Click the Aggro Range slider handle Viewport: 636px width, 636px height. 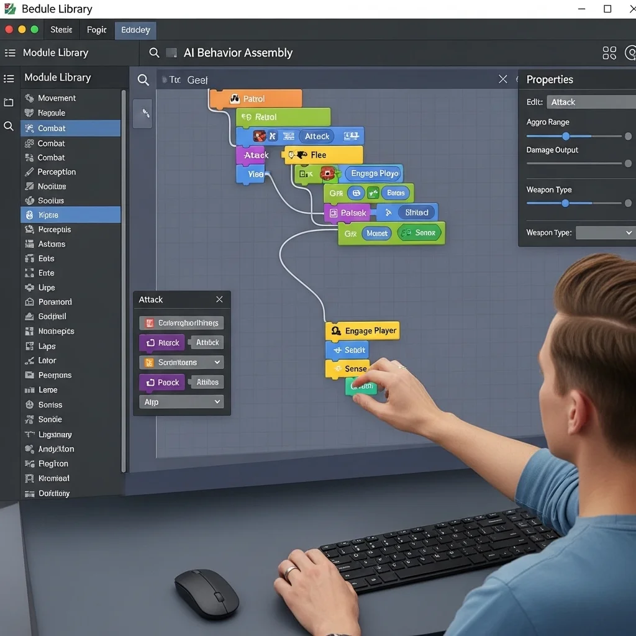pyautogui.click(x=566, y=136)
